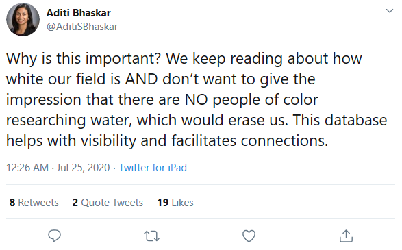Open the @AditiSBhaskar handle link

pos(82,27)
